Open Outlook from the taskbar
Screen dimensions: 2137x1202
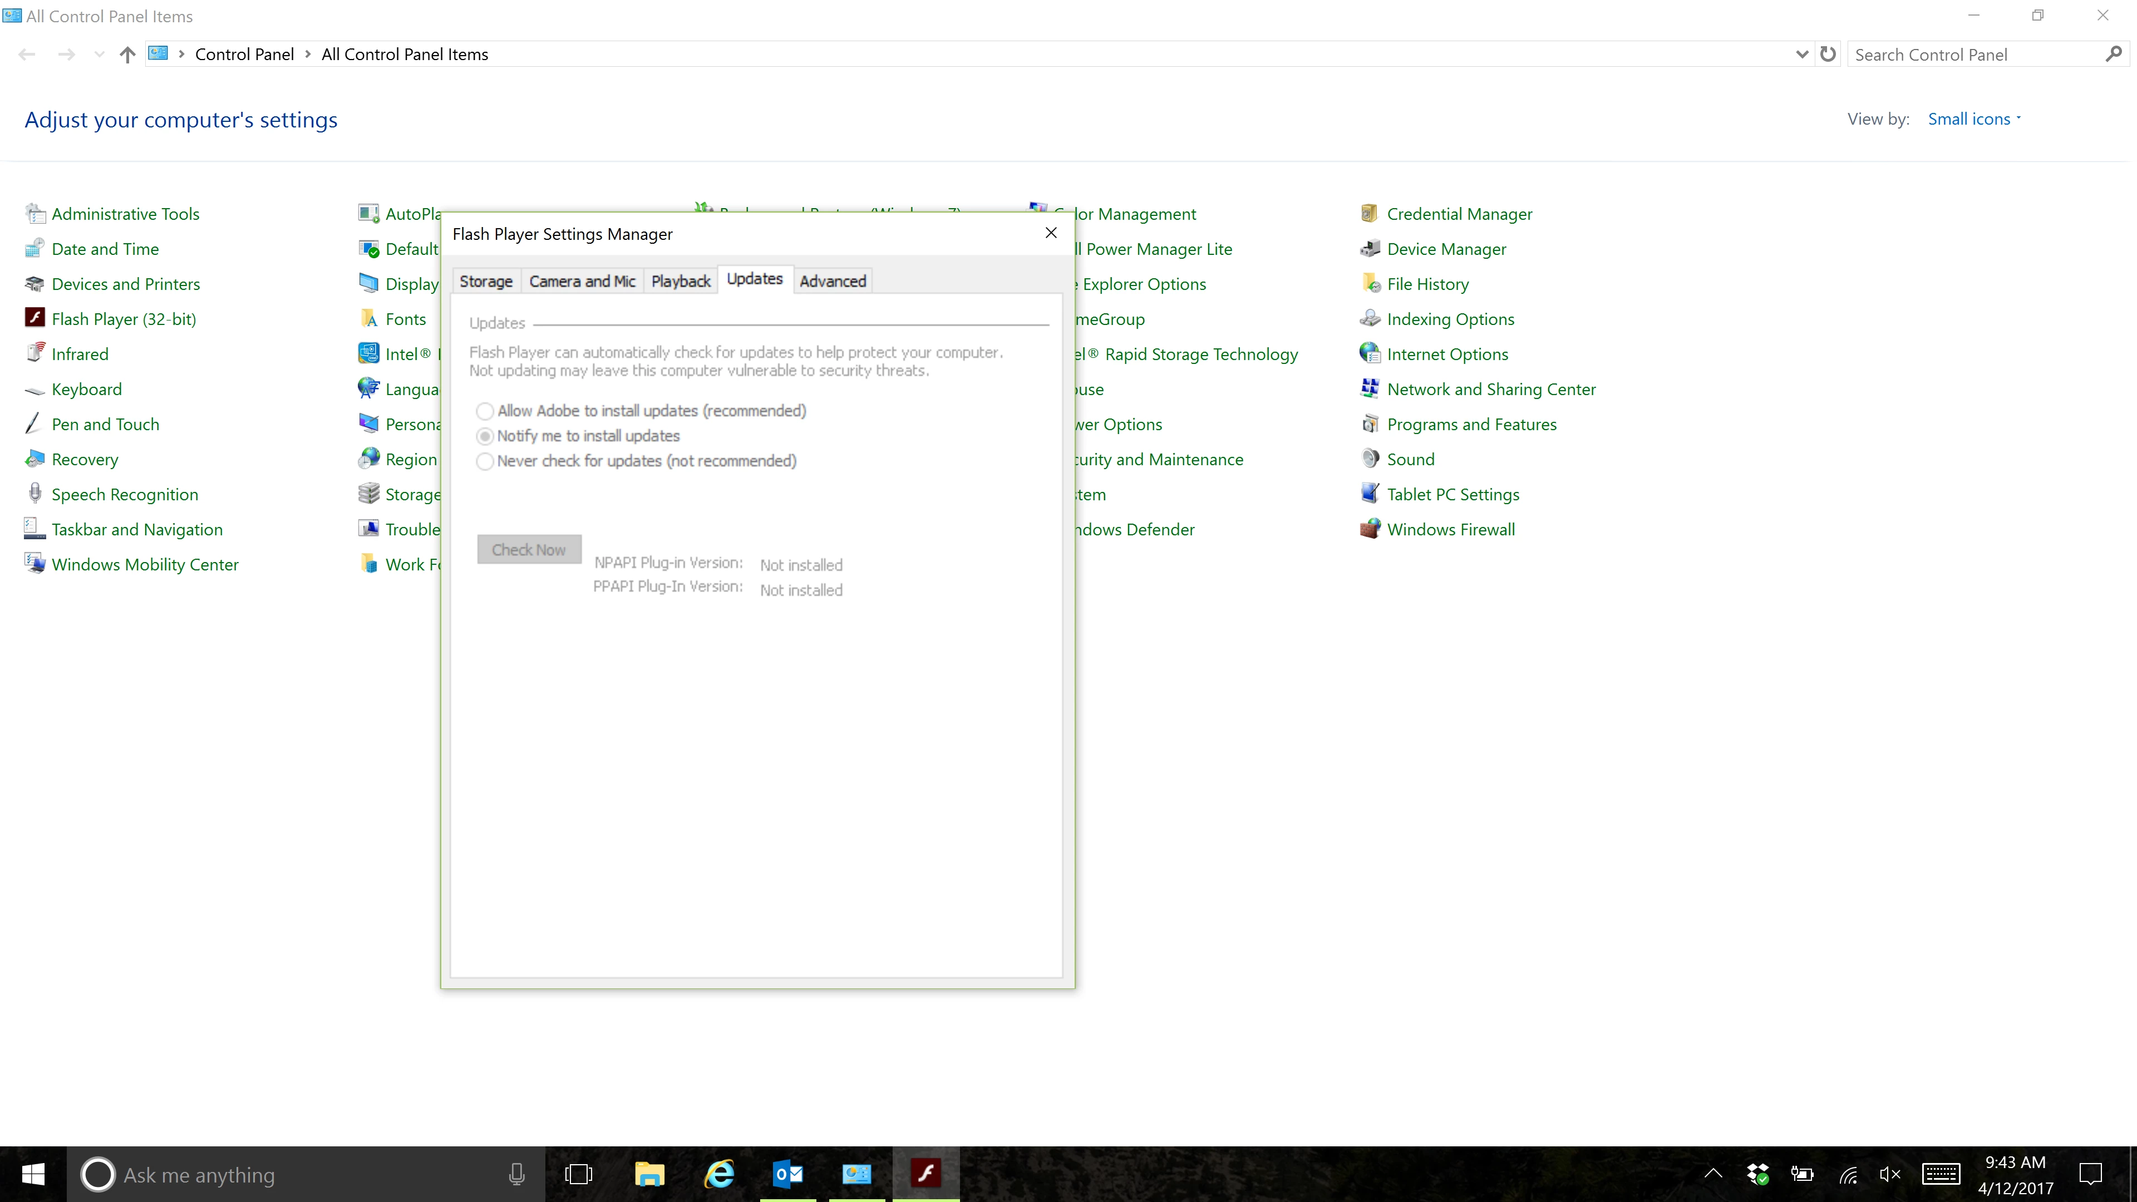787,1175
